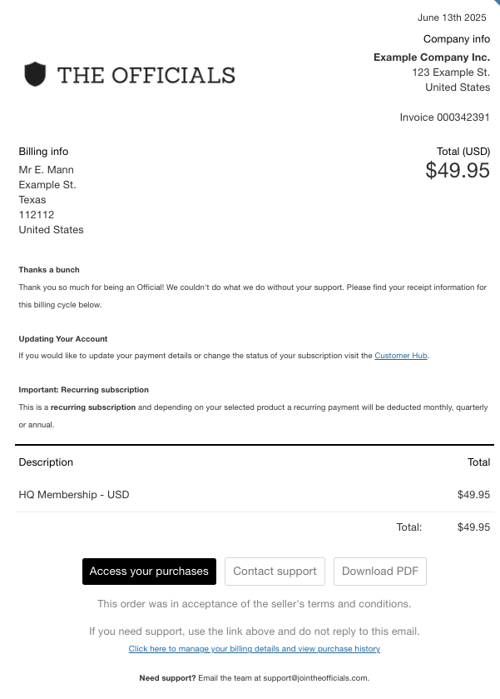Download the invoice as PDF
This screenshot has width=500, height=699.
tap(380, 571)
